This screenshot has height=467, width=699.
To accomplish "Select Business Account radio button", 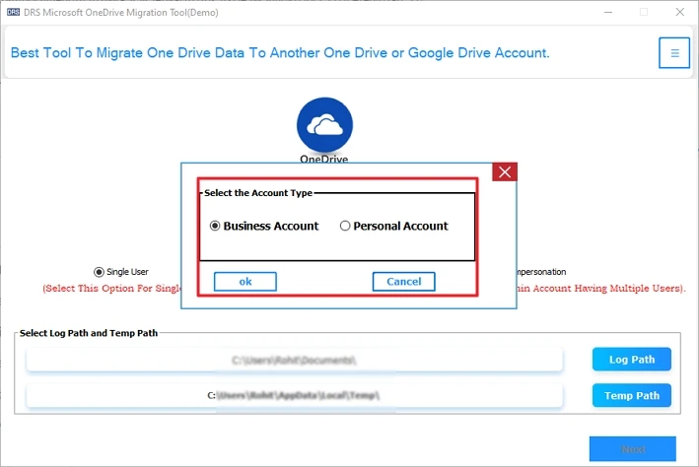I will click(x=215, y=226).
